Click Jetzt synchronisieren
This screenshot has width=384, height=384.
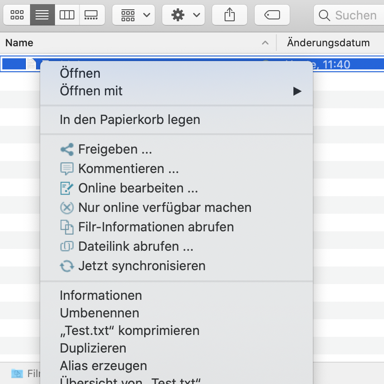141,266
